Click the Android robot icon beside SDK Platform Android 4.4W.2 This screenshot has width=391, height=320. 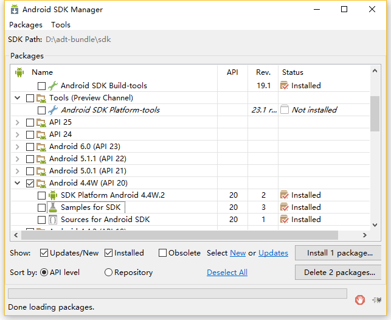click(53, 195)
